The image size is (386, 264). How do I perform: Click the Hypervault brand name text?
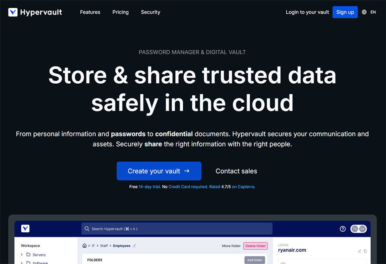pyautogui.click(x=41, y=12)
